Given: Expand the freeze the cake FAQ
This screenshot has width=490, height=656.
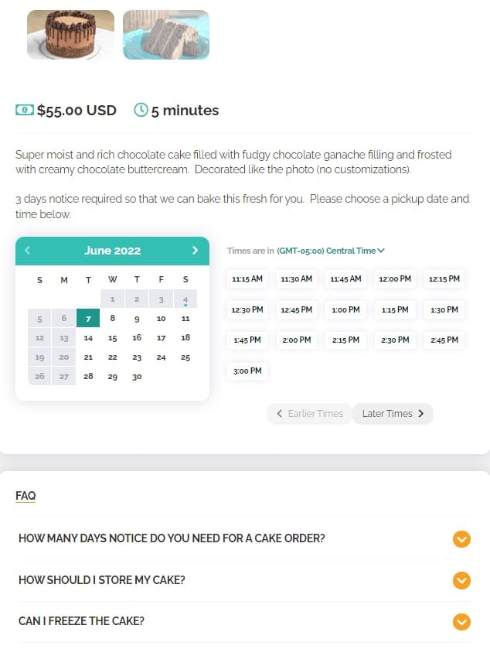Looking at the screenshot, I should (461, 622).
